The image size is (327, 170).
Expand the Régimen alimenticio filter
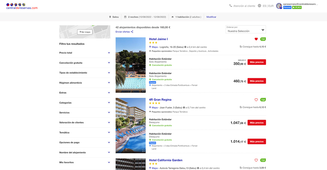pos(85,83)
